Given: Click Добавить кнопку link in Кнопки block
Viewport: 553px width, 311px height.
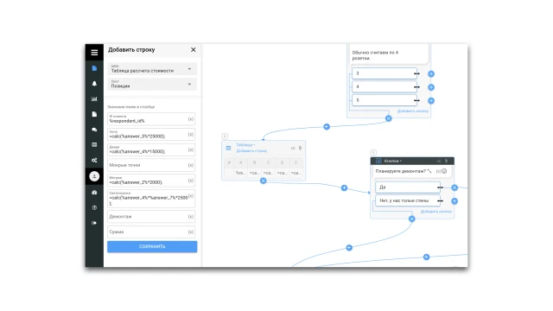Looking at the screenshot, I should pos(435,212).
